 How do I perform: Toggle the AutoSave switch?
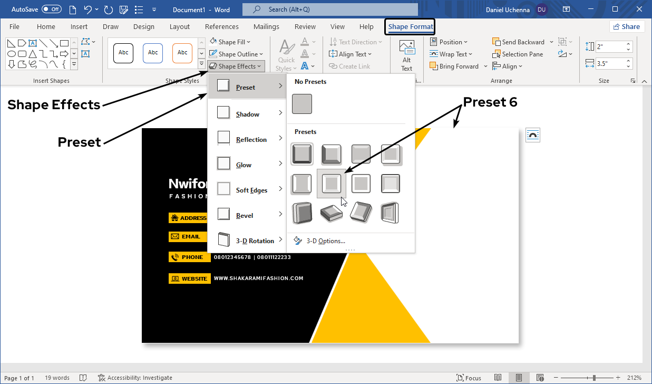tap(51, 9)
